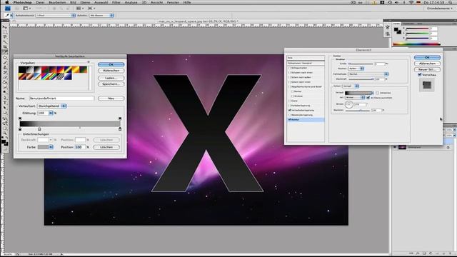Uncheck An Ebene ausrichten checkbox
The width and height of the screenshot is (457, 257).
pyautogui.click(x=368, y=98)
